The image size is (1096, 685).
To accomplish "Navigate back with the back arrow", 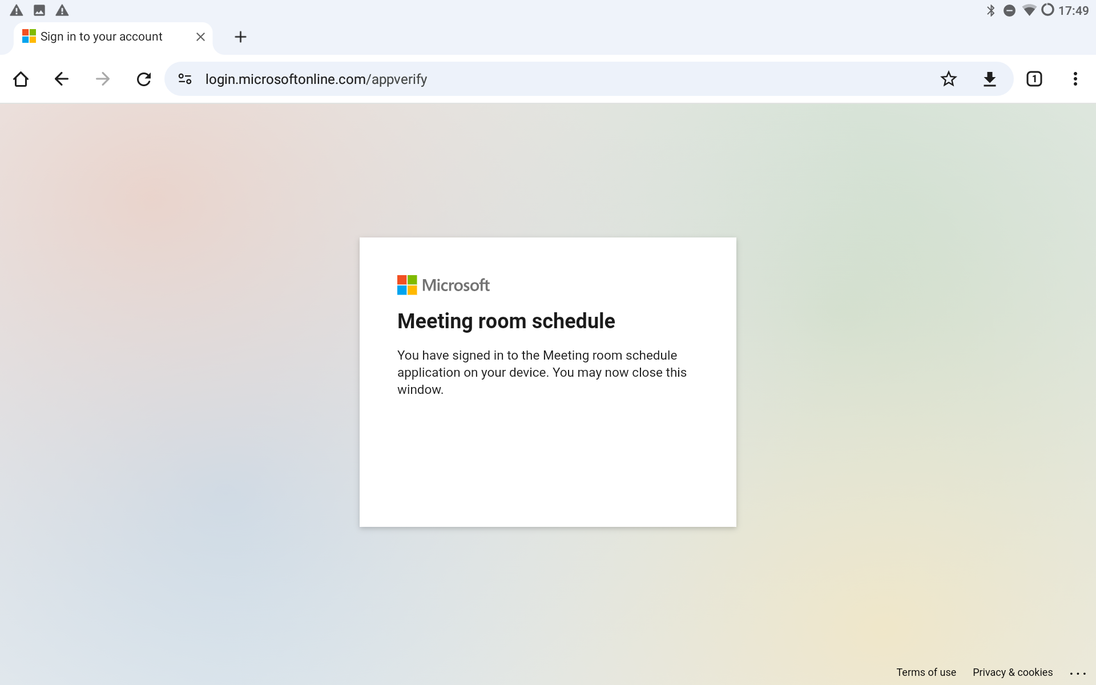I will (x=62, y=79).
